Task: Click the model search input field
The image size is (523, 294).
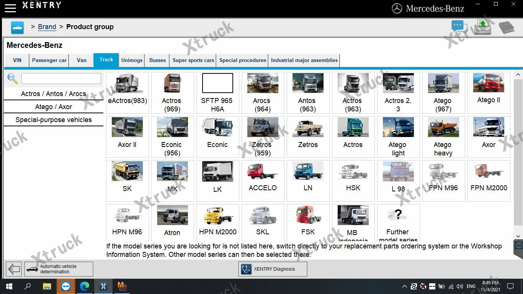Action: point(61,78)
